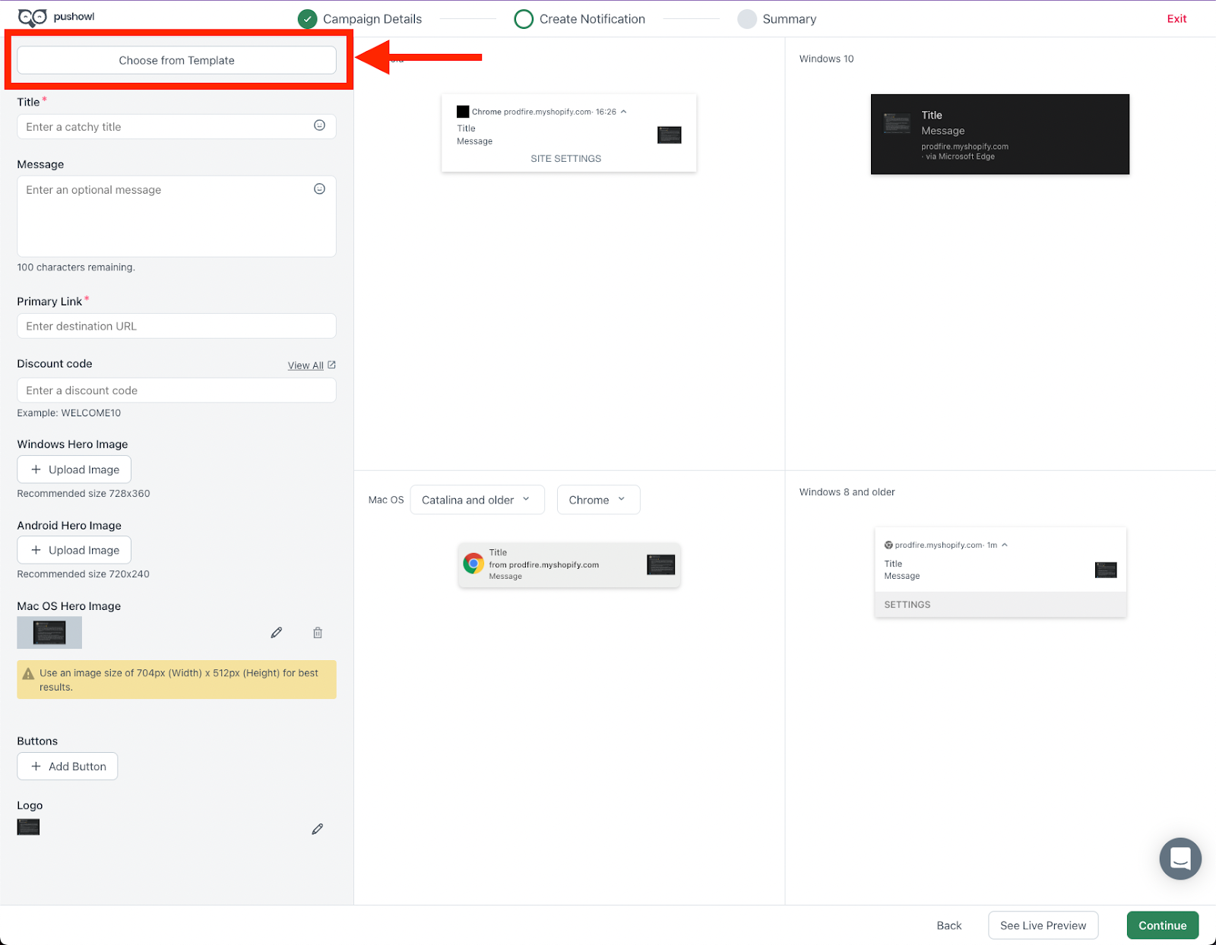Open the Catalina and older Mac OS dropdown

tap(477, 499)
